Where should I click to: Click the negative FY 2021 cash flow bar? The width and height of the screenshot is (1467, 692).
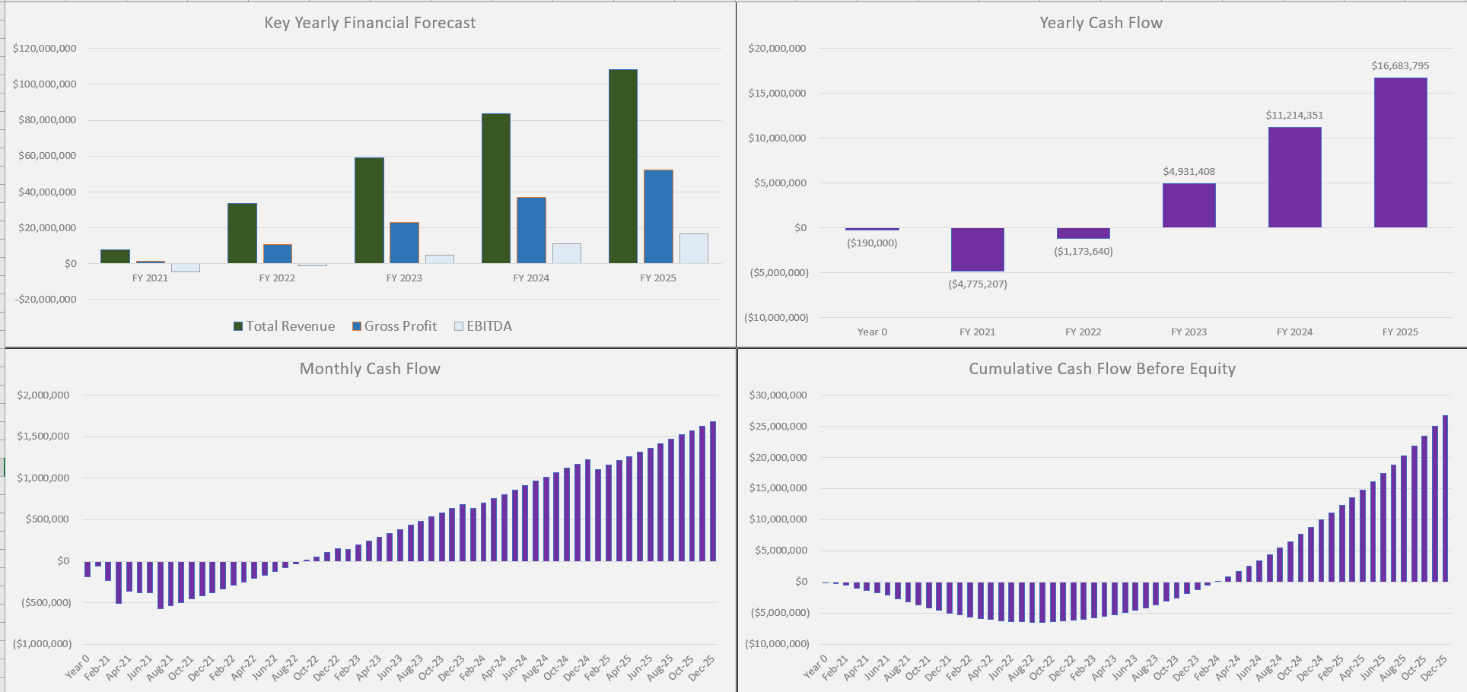click(x=977, y=249)
